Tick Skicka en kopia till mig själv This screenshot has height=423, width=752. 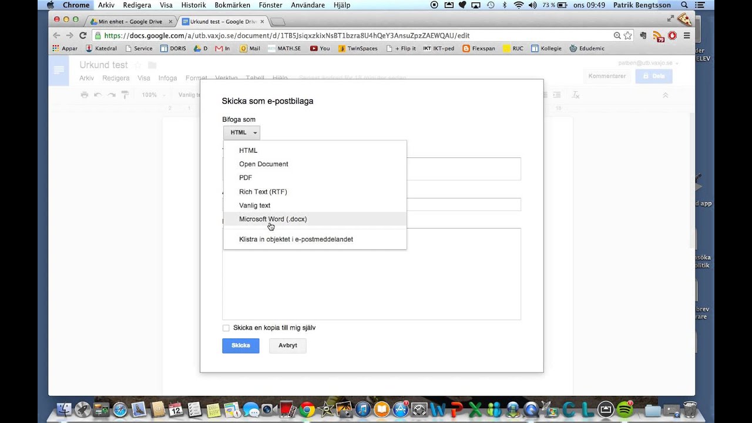click(226, 328)
